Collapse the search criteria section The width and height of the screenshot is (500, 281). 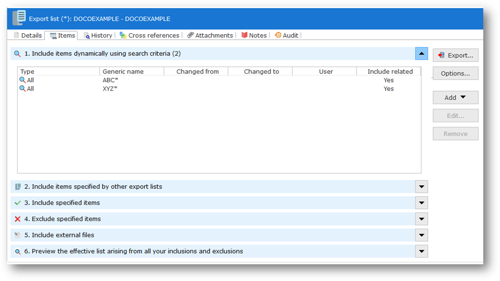tap(421, 54)
